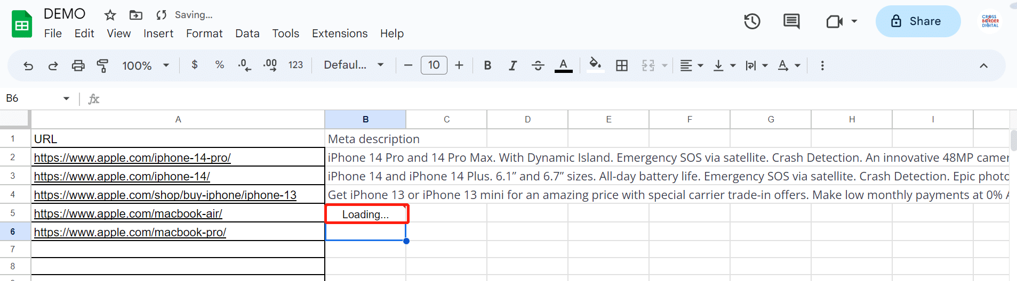Open the Data menu
Image resolution: width=1017 pixels, height=281 pixels.
247,34
